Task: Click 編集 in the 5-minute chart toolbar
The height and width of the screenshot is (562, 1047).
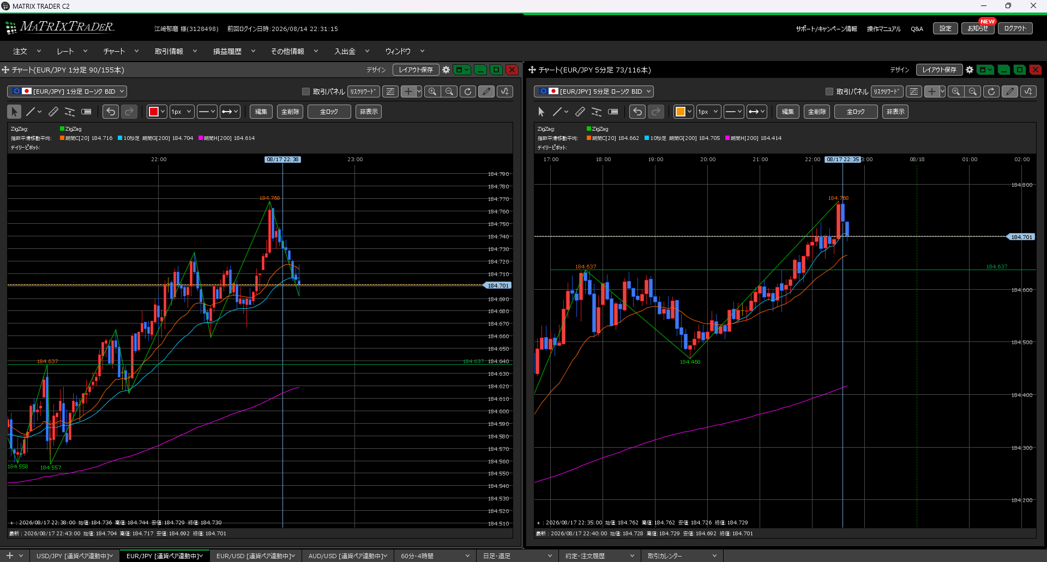Action: click(787, 112)
